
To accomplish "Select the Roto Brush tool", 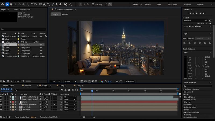I will tap(65, 4).
